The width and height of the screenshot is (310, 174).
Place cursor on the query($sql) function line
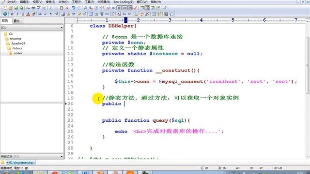[x=146, y=120]
